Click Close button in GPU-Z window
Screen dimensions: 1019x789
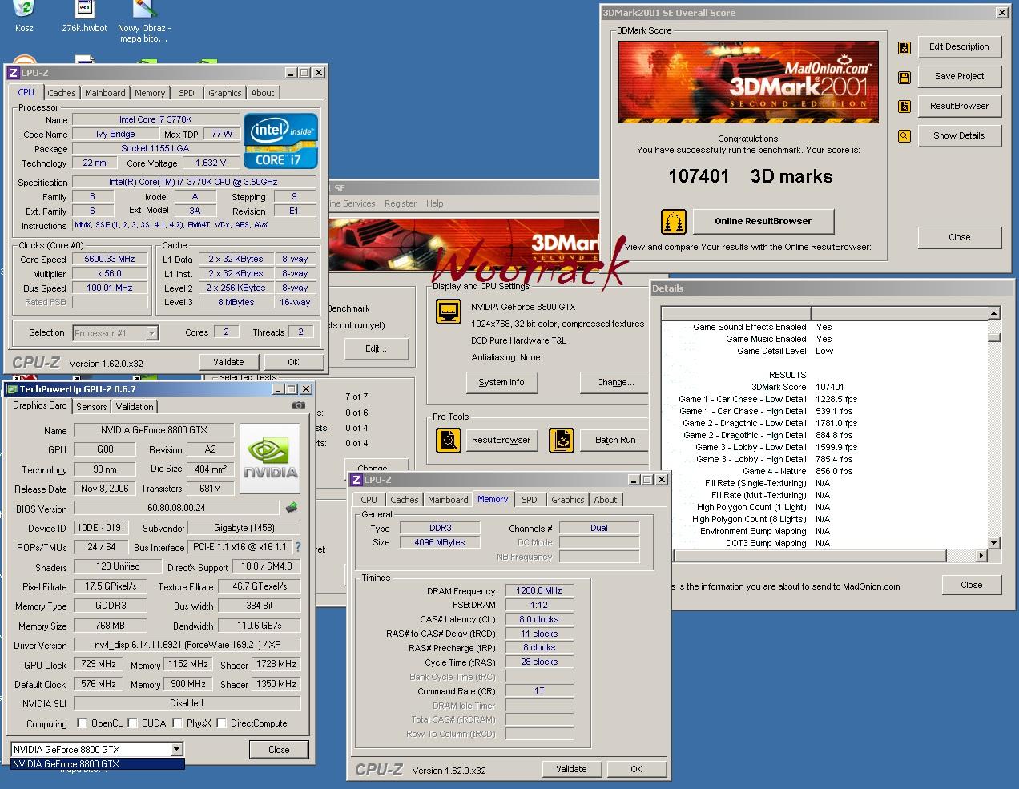point(279,750)
